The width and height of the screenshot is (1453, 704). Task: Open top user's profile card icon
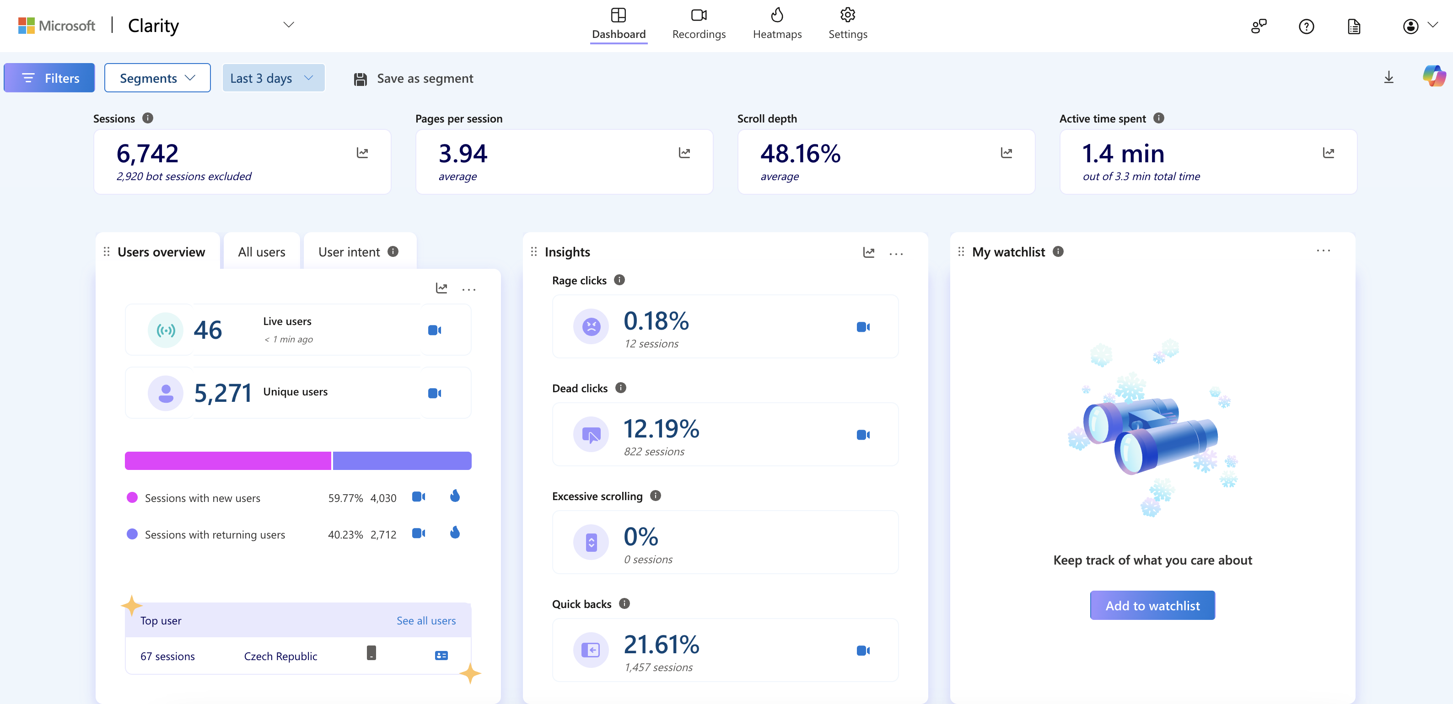click(x=441, y=656)
